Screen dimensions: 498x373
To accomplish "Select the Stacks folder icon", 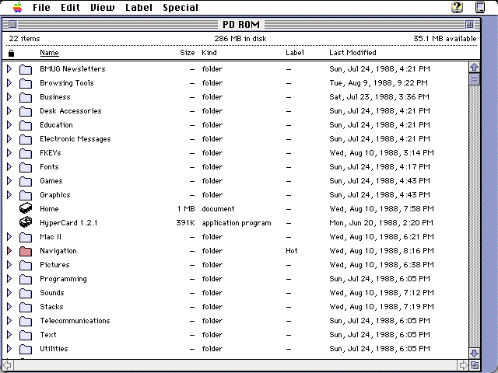I will [x=26, y=307].
